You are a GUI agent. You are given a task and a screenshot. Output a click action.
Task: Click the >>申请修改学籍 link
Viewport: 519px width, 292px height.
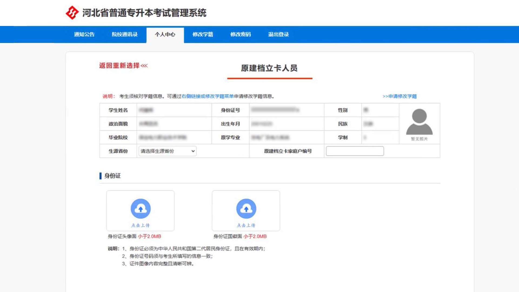tap(400, 96)
